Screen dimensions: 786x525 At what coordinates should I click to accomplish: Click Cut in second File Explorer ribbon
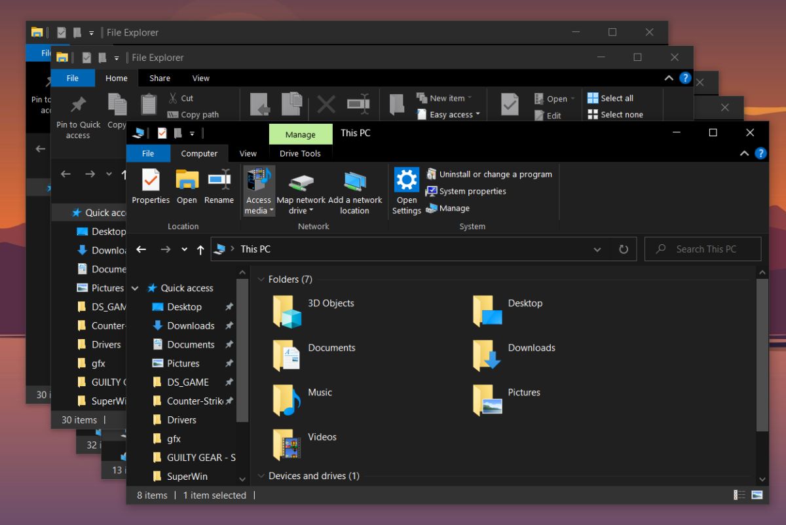[x=181, y=98]
